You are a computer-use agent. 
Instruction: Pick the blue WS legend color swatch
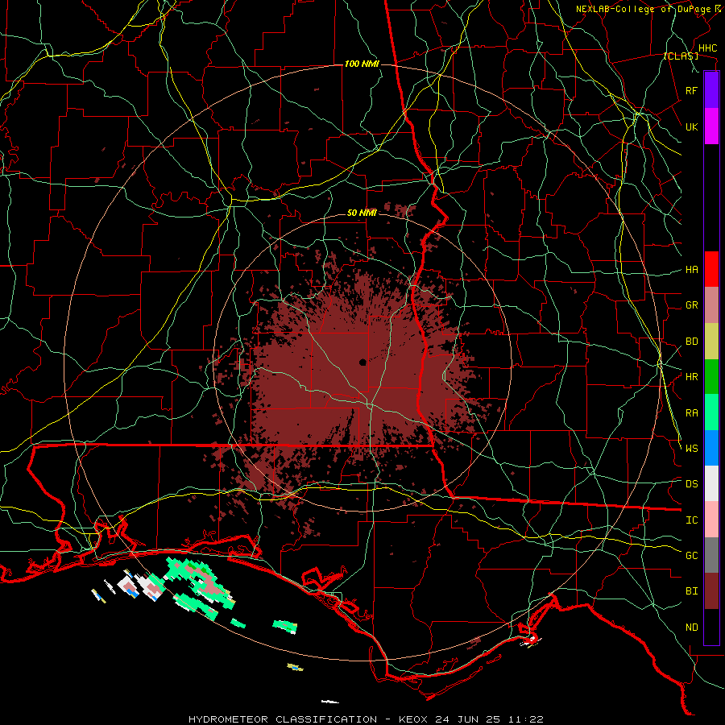711,448
